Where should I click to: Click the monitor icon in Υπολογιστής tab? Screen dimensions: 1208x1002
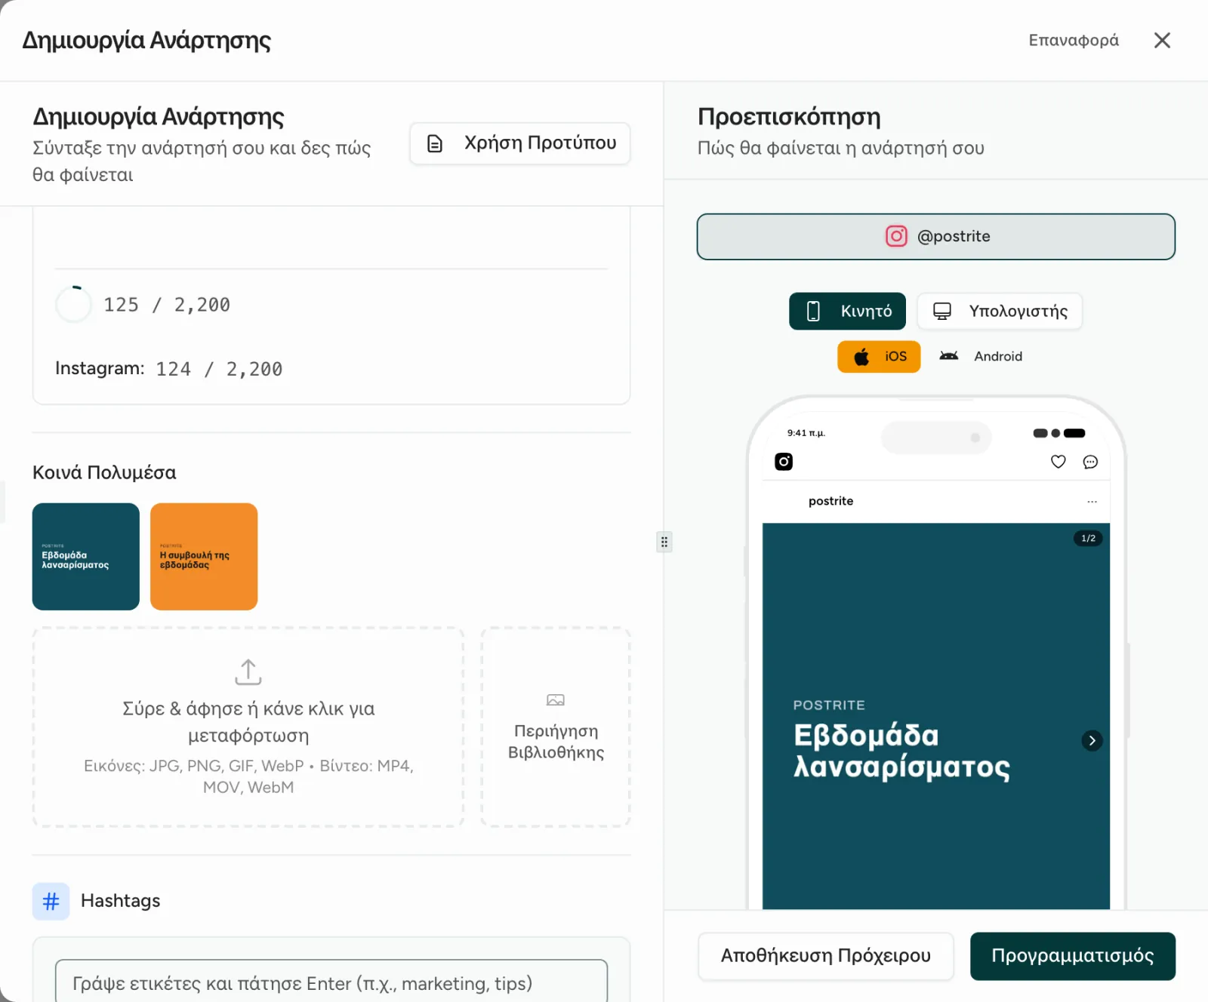coord(942,311)
